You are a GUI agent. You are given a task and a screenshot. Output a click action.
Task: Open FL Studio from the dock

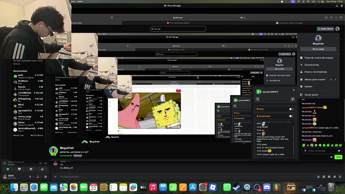(x=277, y=187)
